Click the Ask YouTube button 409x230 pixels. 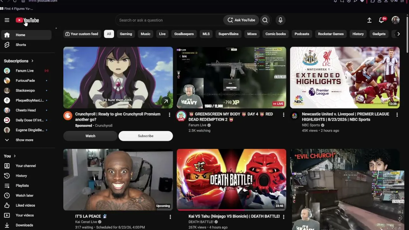pyautogui.click(x=242, y=20)
